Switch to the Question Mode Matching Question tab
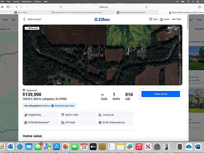Viewport: 204px width, 153px height. pyautogui.click(x=131, y=12)
